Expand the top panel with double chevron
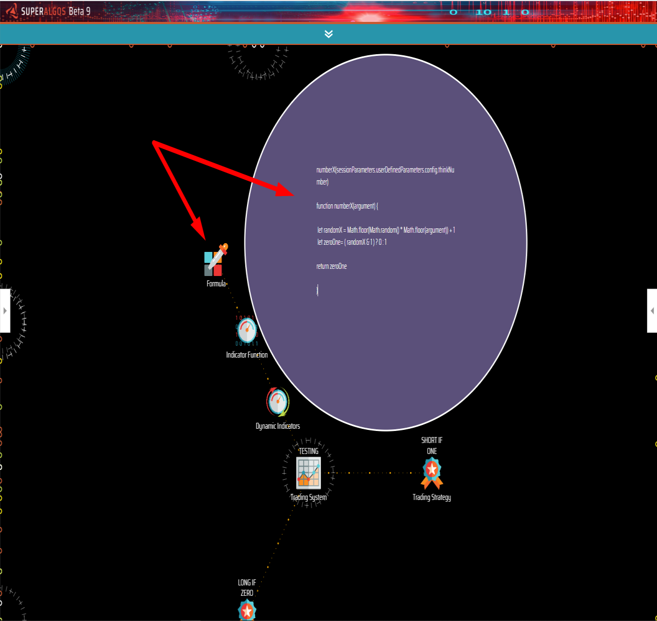 [328, 34]
